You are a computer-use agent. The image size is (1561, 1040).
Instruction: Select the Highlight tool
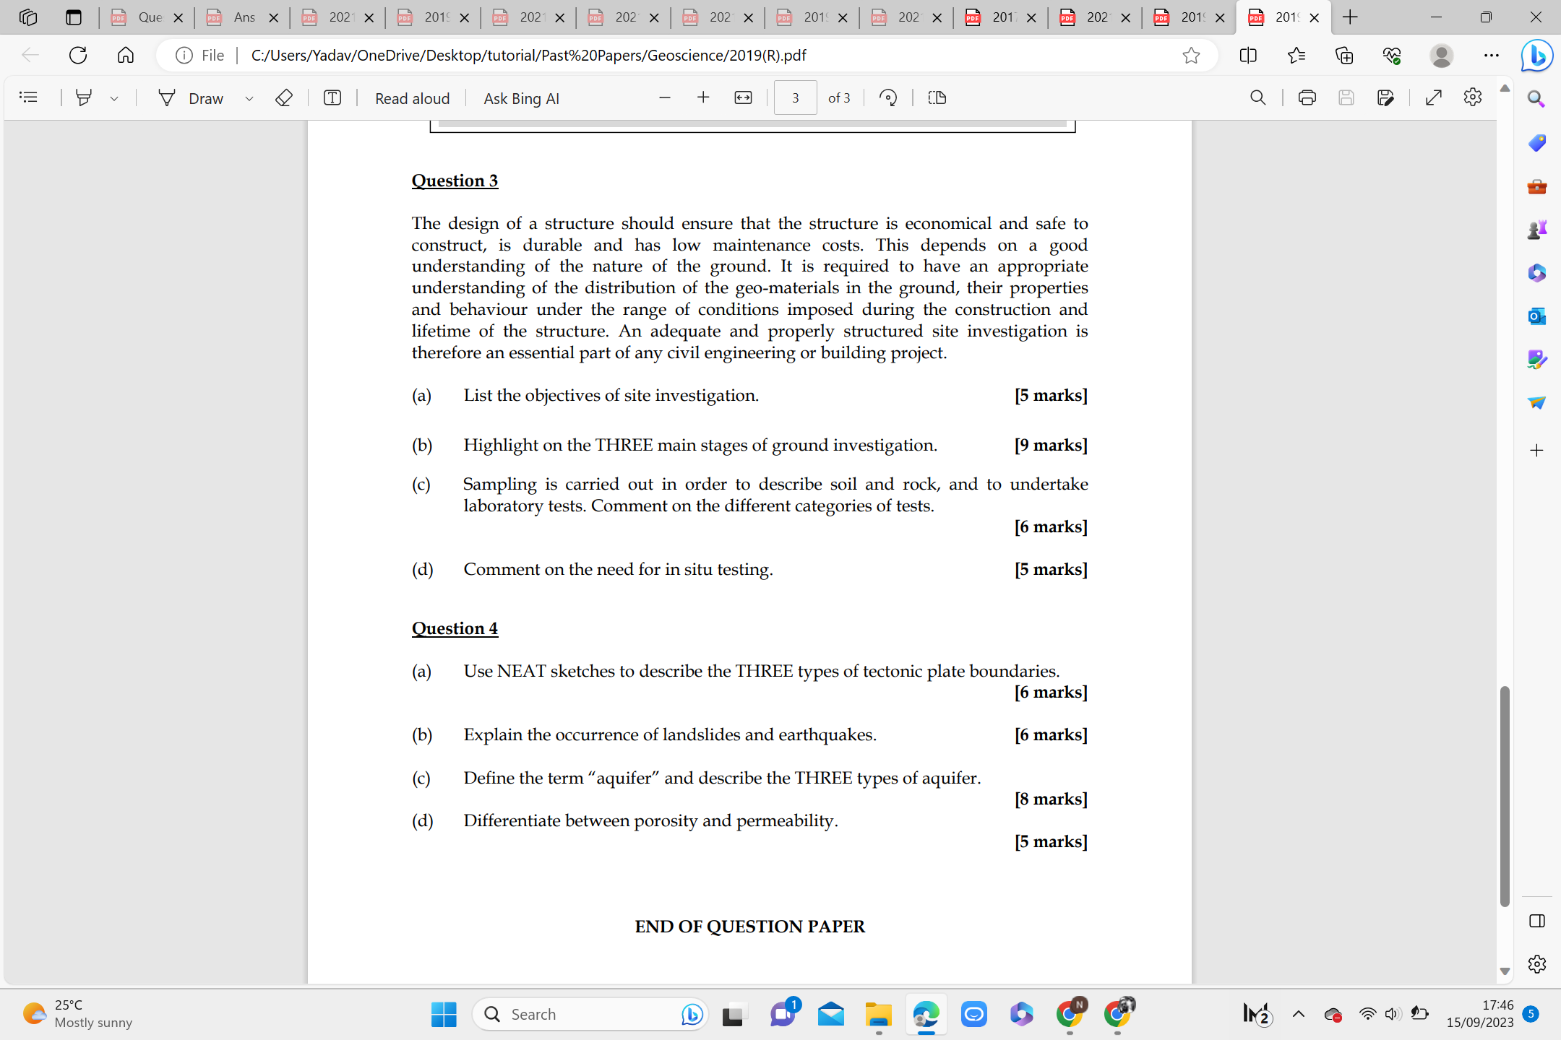[85, 97]
